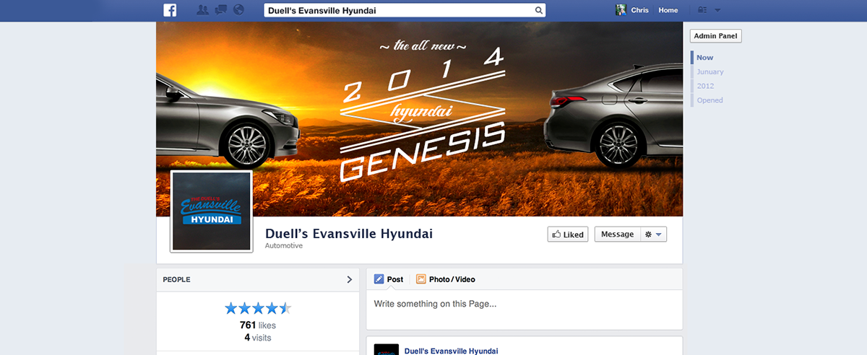This screenshot has height=355, width=867.
Task: Click the star rating bar
Action: pos(258,309)
